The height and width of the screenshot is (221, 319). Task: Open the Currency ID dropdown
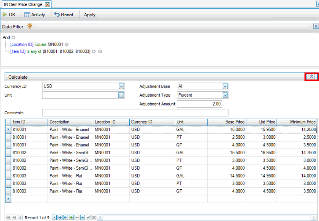coord(121,87)
